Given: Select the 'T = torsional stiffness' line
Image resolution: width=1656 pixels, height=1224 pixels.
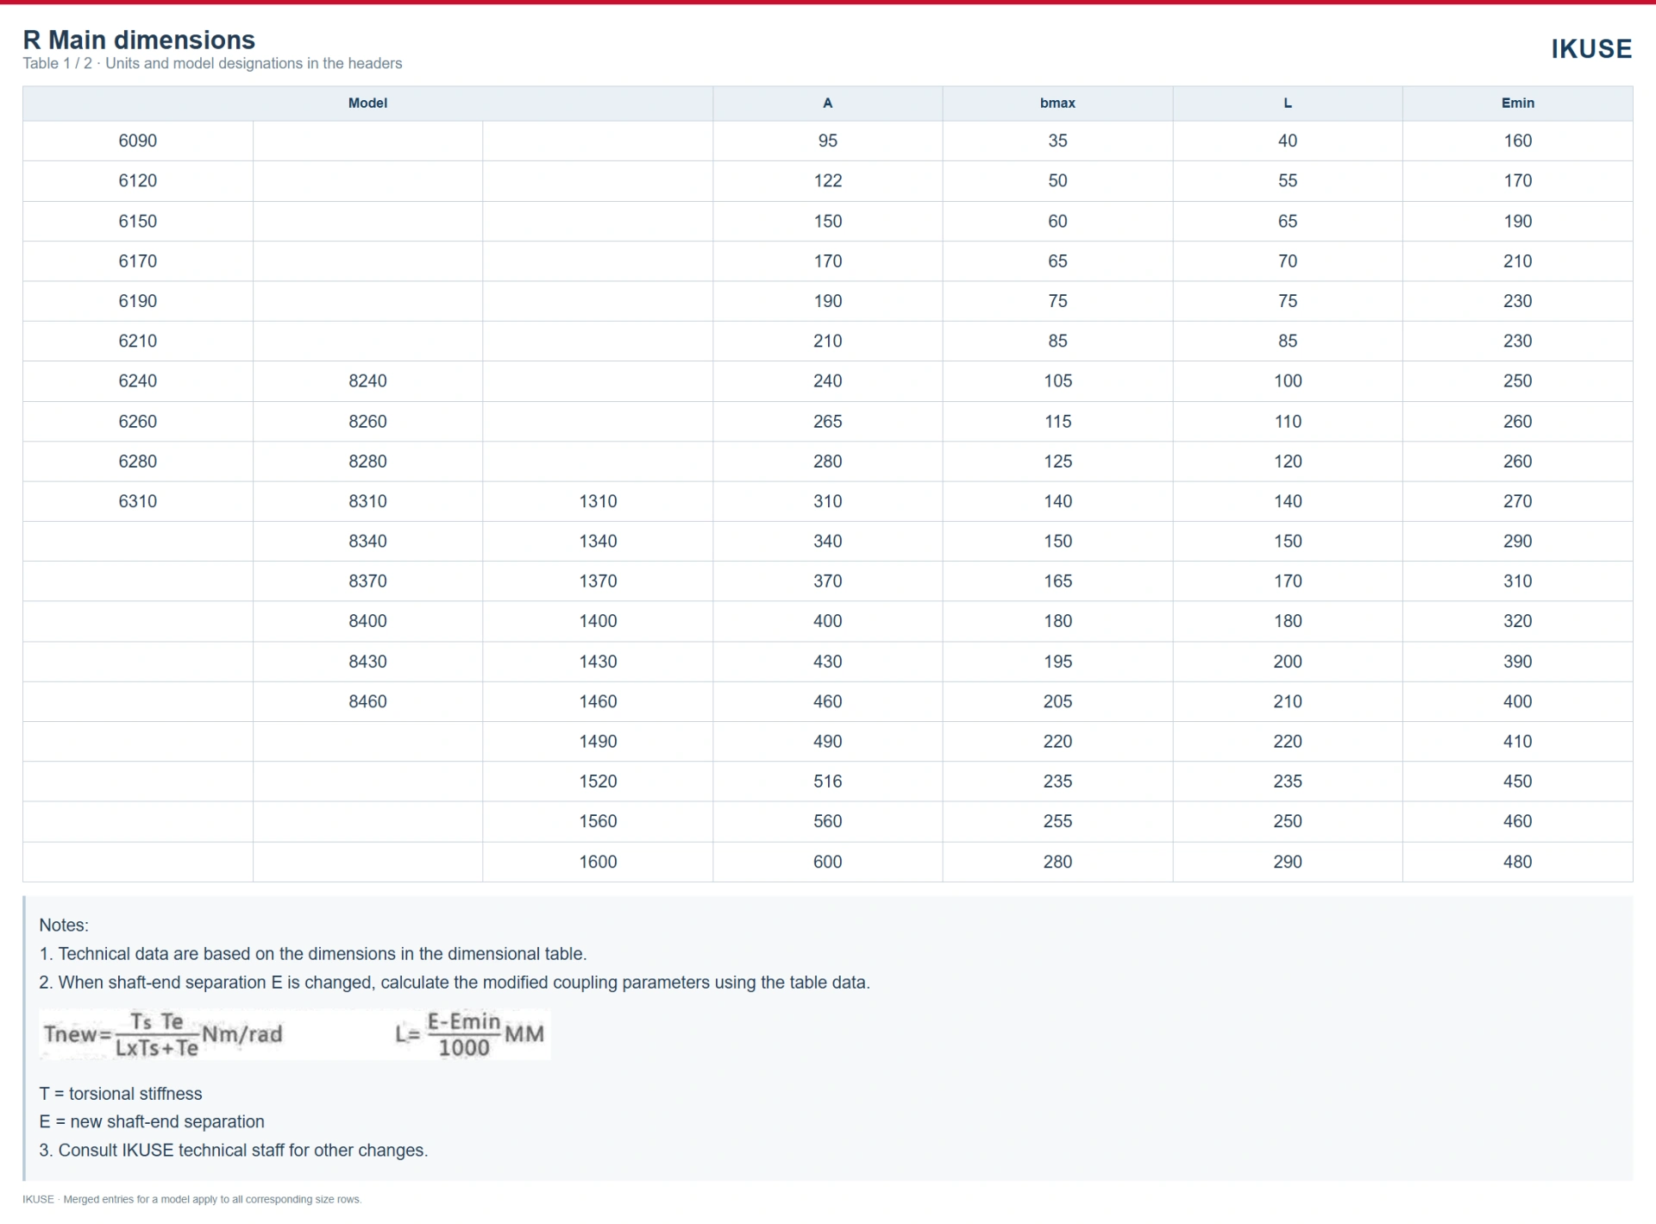Looking at the screenshot, I should click(x=121, y=1094).
